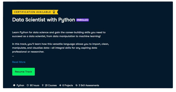Open the Read More link
The image size is (176, 92).
tap(19, 62)
